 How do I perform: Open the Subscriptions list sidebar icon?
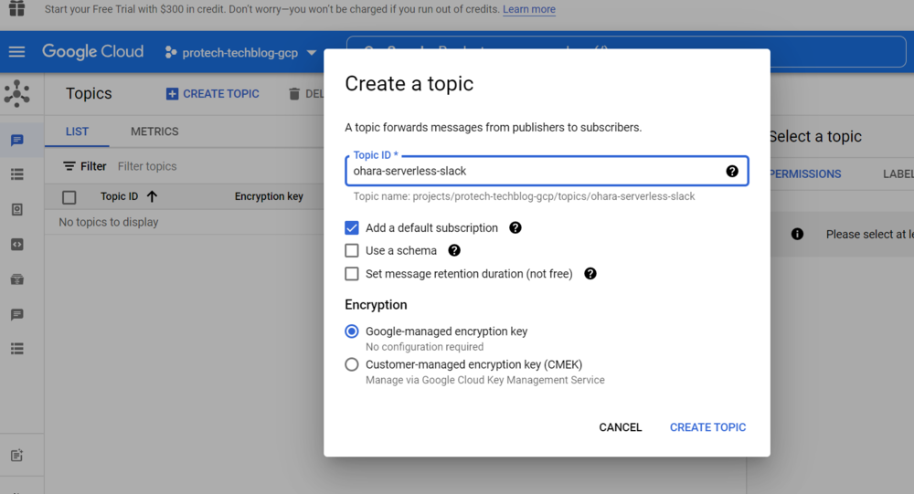tap(16, 174)
